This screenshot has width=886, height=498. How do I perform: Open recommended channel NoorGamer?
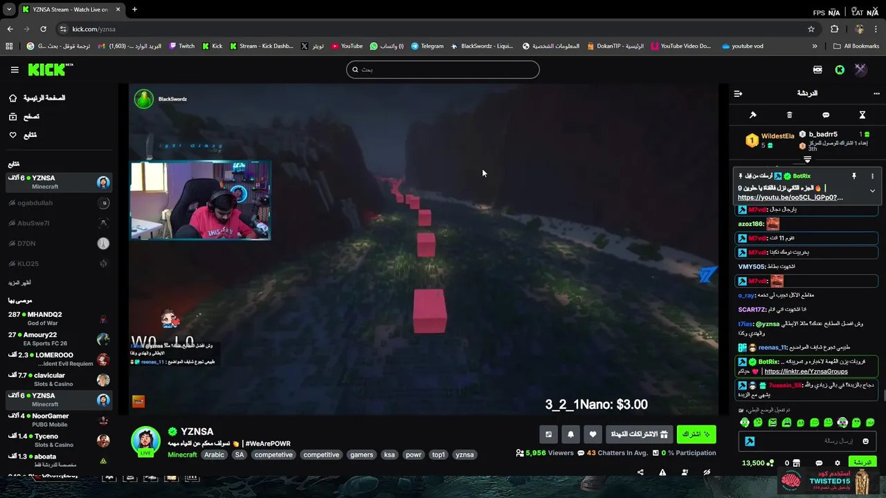(x=59, y=420)
